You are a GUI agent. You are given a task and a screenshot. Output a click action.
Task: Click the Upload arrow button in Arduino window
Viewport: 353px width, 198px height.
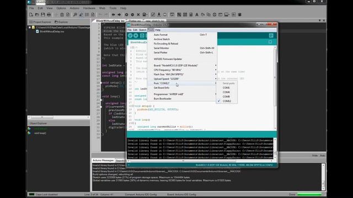(136, 35)
